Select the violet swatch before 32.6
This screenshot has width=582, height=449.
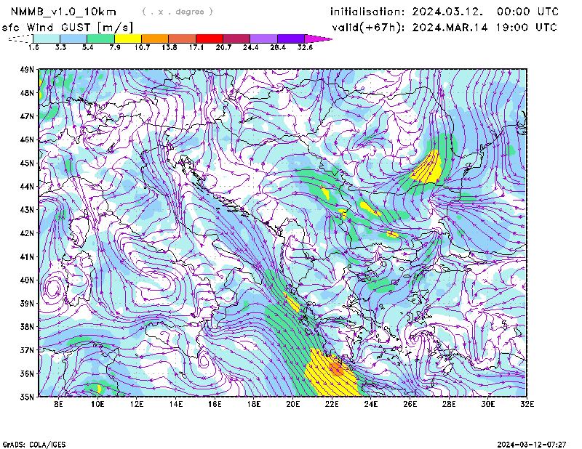tap(290, 38)
